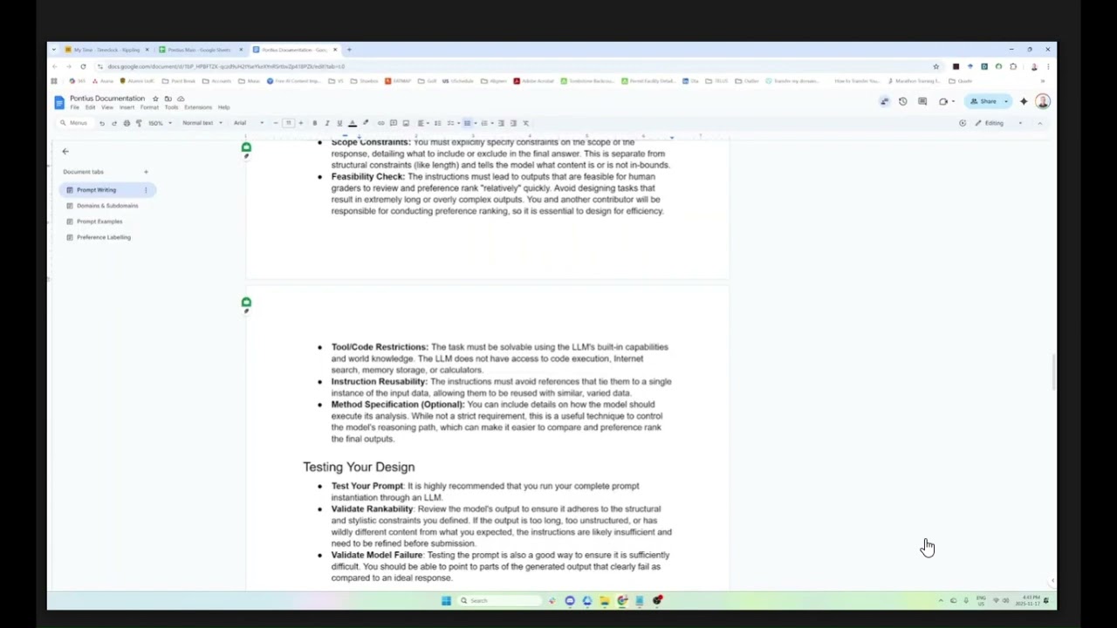Click the taskbar Search box
This screenshot has height=628, width=1117.
point(499,600)
